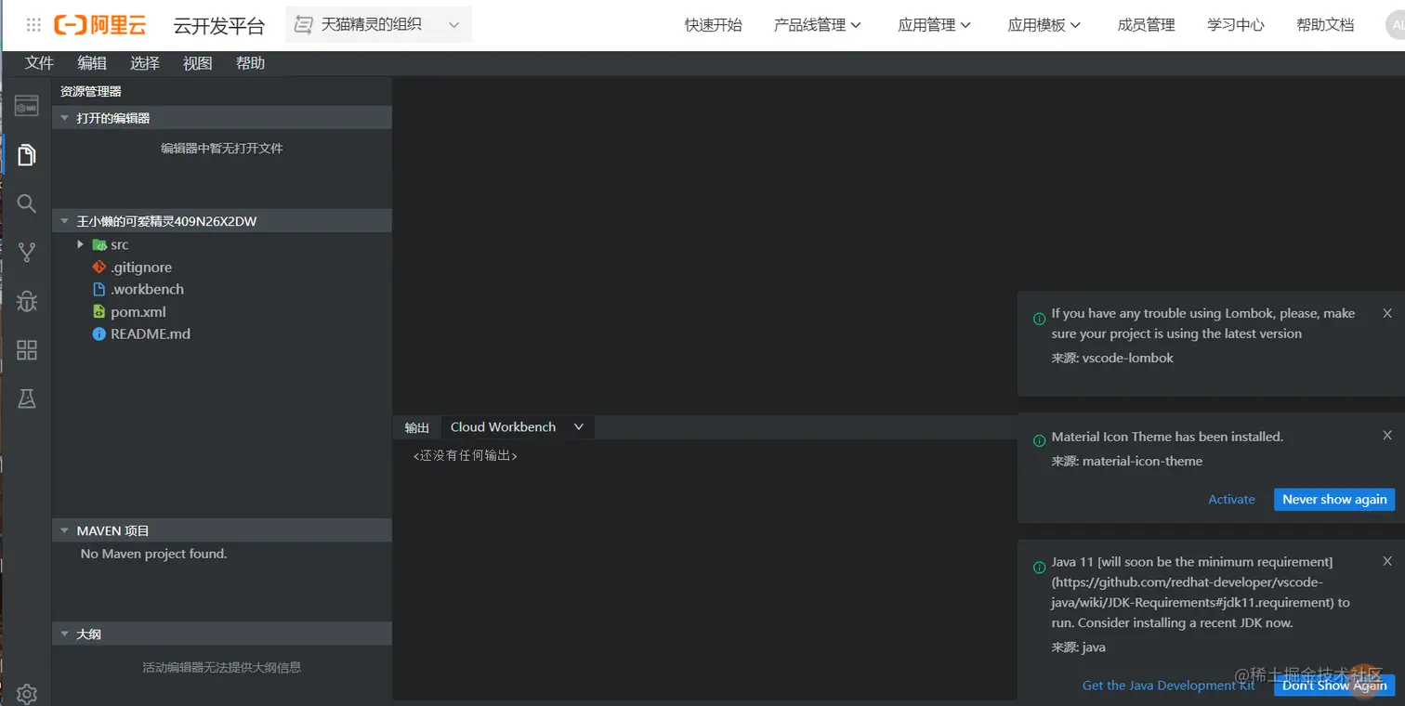1405x706 pixels.
Task: Open the apps grid launcher icon
Action: (33, 25)
